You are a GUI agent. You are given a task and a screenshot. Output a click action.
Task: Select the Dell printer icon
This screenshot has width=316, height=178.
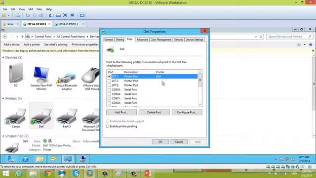pyautogui.click(x=41, y=116)
